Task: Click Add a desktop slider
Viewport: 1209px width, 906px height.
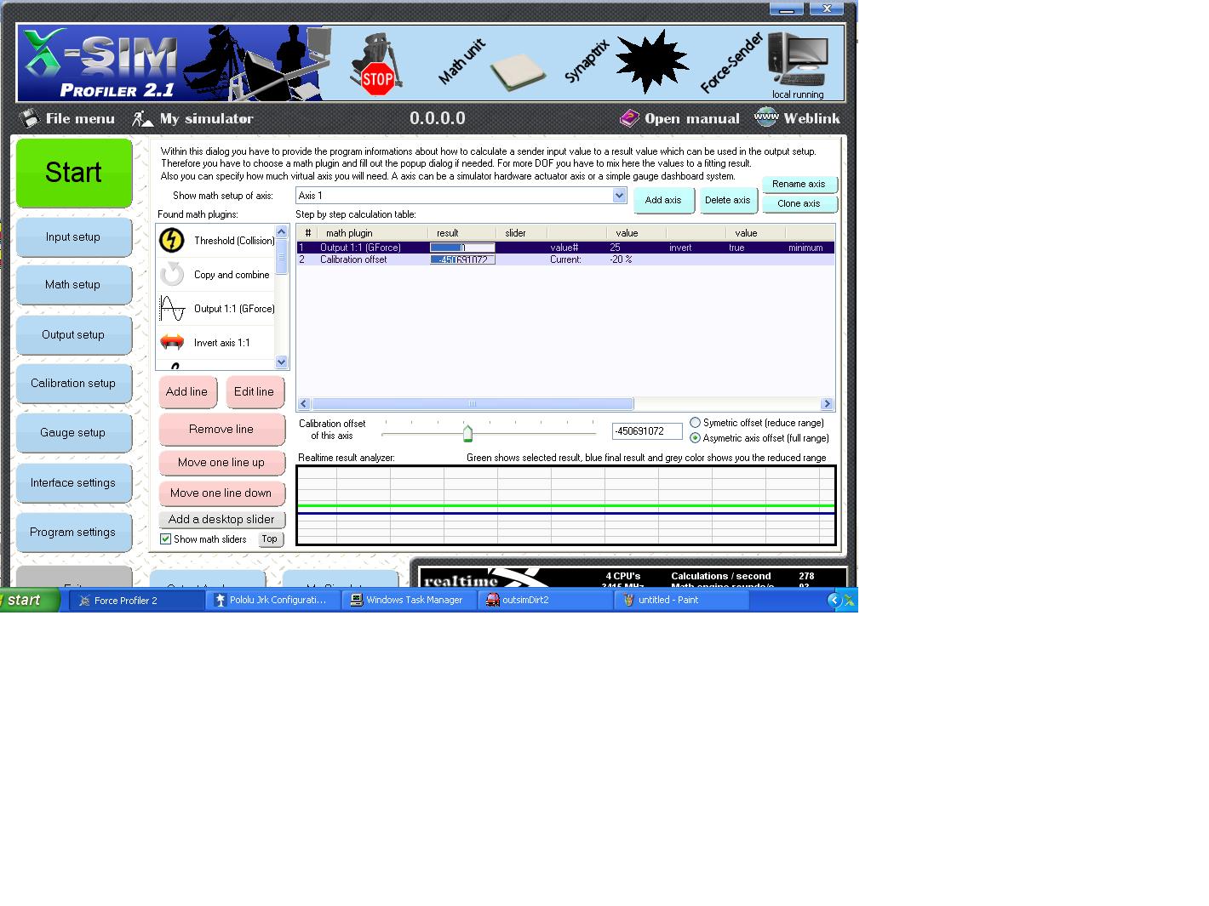Action: (221, 519)
